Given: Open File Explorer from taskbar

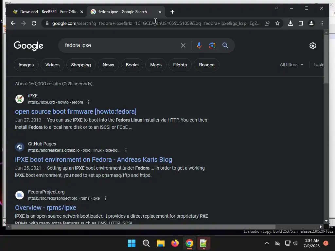Looking at the screenshot, I should 160,243.
